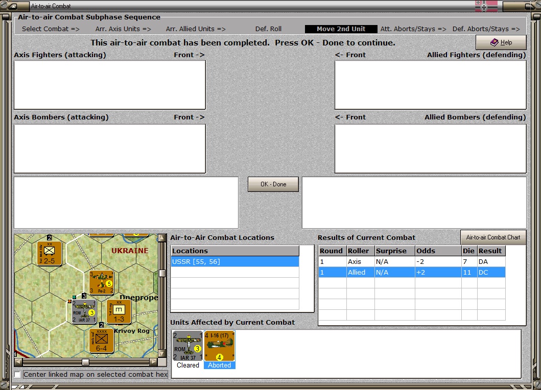541x390 pixels.
Task: Click the 6-4 army counter on map
Action: point(102,340)
